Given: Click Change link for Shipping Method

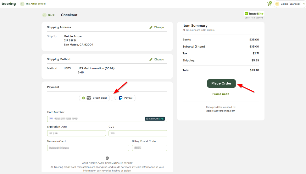Looking at the screenshot, I should [x=159, y=59].
